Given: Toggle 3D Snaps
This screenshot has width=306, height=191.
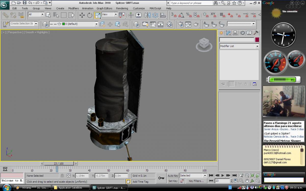Looking at the screenshot, I should point(174,15).
